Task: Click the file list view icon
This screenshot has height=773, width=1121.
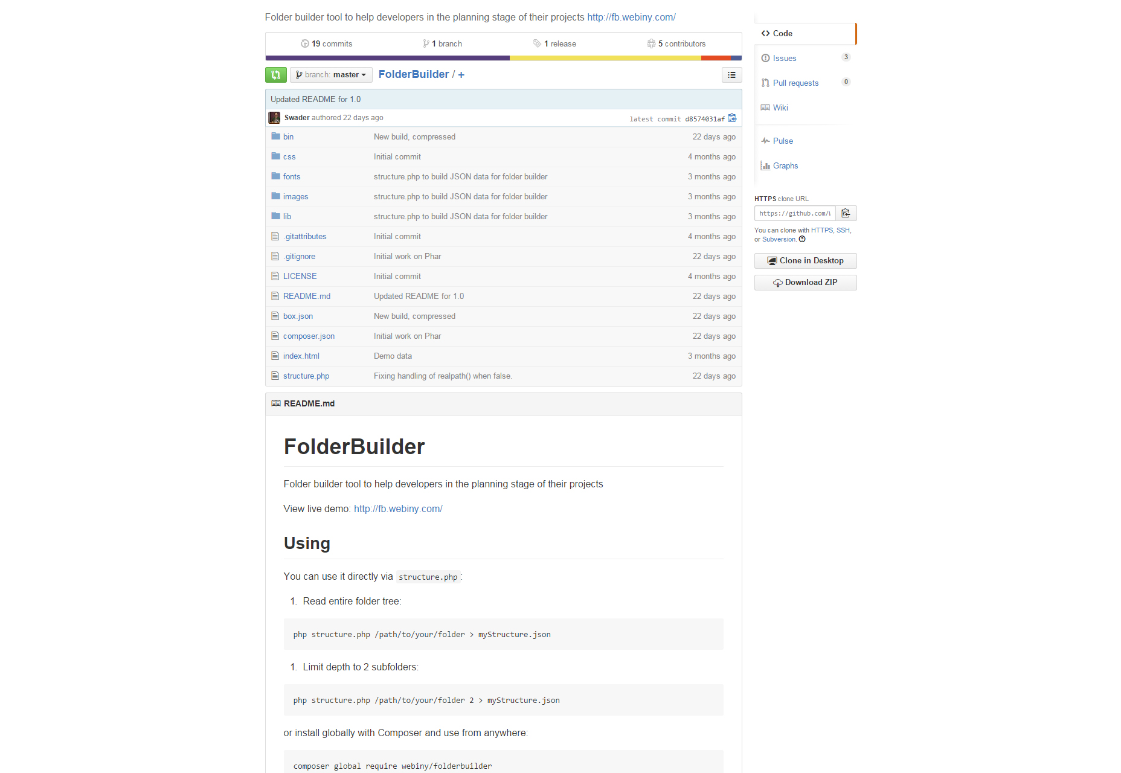Action: pyautogui.click(x=731, y=75)
